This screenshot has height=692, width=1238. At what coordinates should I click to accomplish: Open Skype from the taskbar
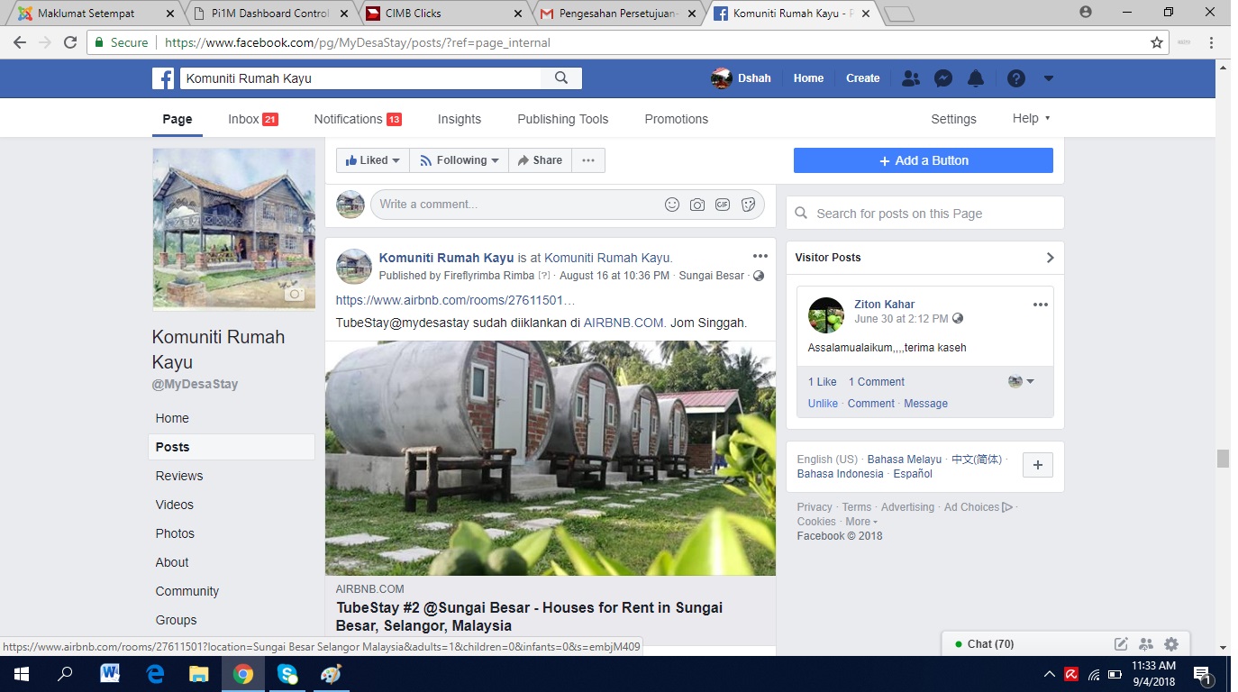[x=287, y=673]
